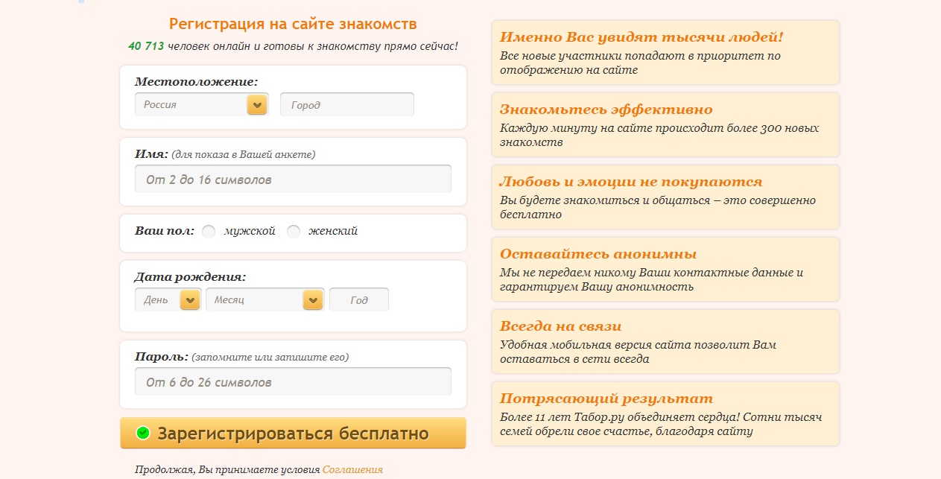Click the 'Именно Вас увидят тысячи людей!' heading
941x479 pixels.
[641, 37]
